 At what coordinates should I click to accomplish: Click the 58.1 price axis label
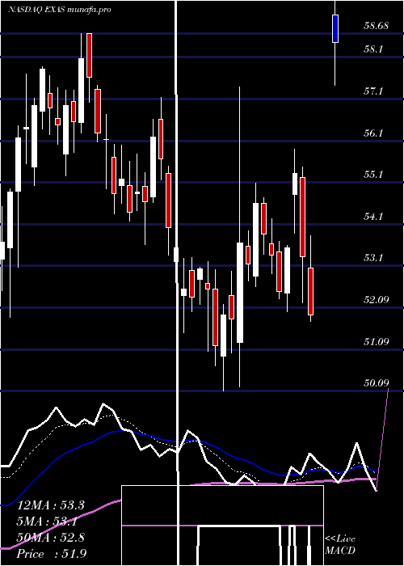(x=373, y=49)
